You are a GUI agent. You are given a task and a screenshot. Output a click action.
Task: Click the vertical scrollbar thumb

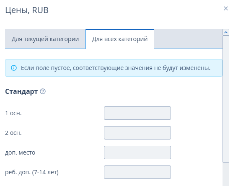pos(226,99)
